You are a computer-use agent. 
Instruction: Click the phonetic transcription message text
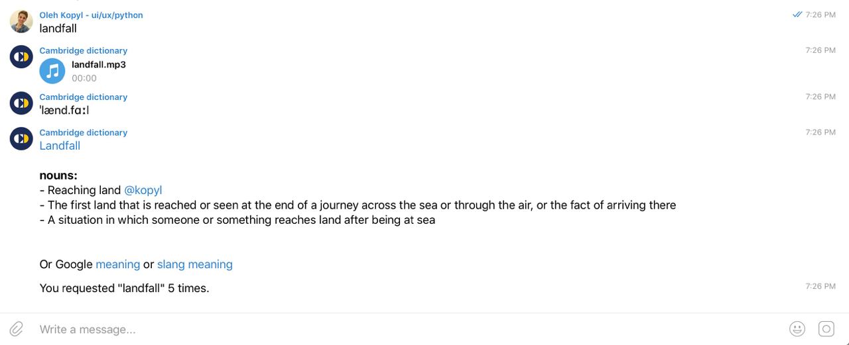coord(64,110)
